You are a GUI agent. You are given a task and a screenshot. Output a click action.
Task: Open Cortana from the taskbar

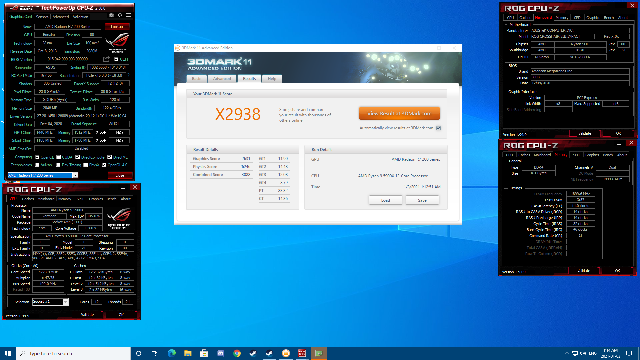coord(139,353)
